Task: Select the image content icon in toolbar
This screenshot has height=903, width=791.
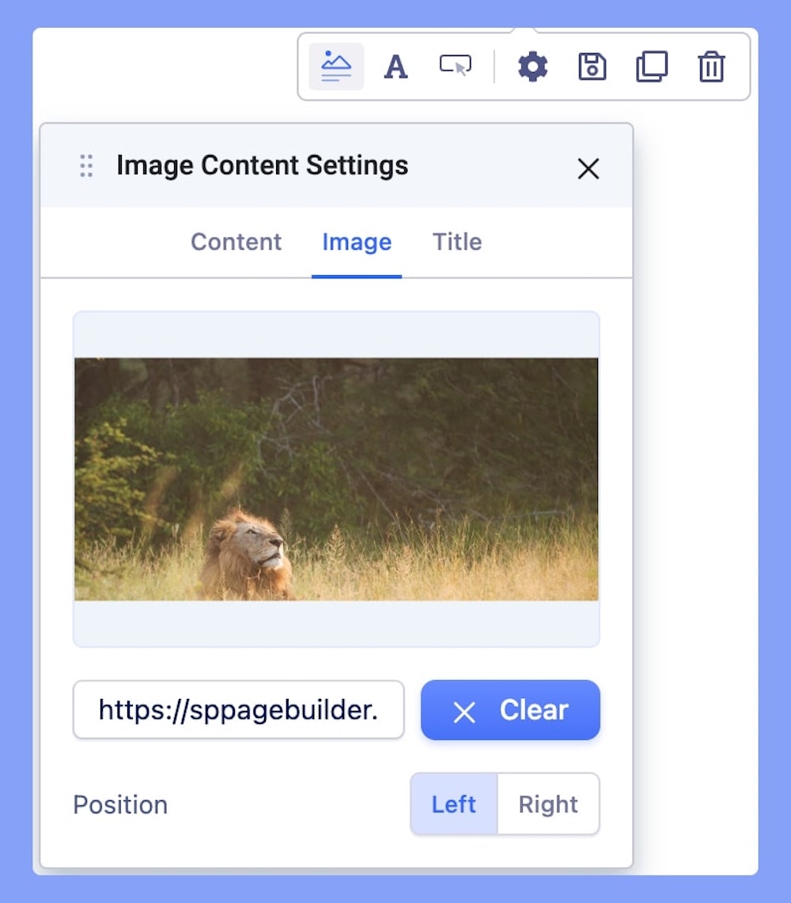Action: pyautogui.click(x=336, y=67)
